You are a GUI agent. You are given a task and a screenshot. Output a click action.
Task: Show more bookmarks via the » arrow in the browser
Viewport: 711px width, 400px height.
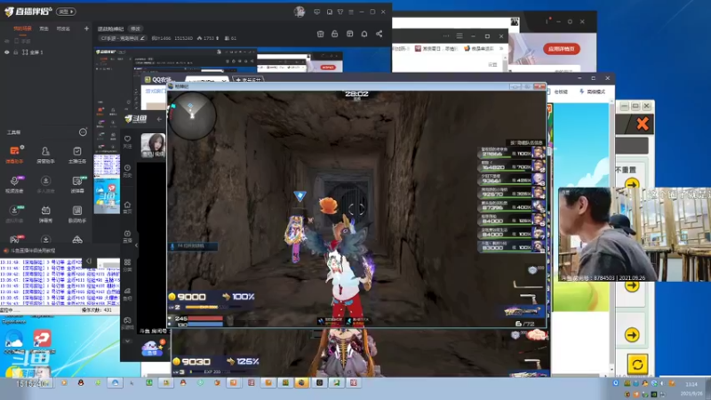pos(501,48)
